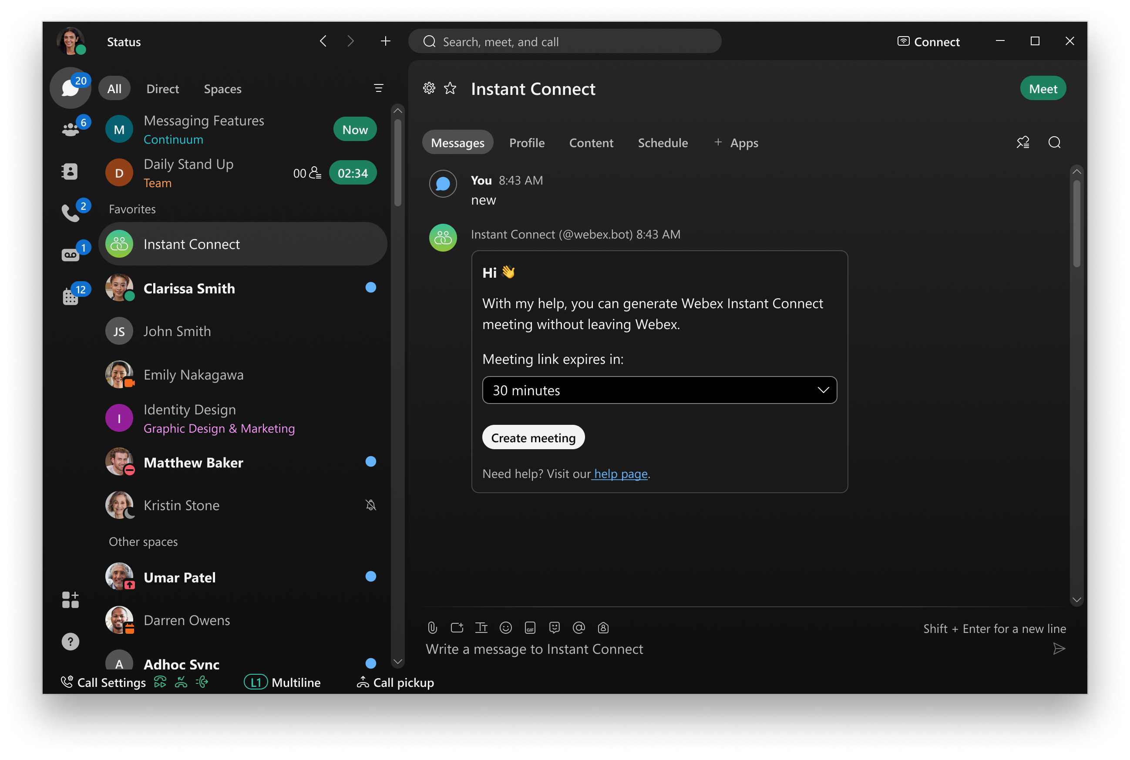
Task: Open the stickers icon in composer
Action: click(x=555, y=628)
